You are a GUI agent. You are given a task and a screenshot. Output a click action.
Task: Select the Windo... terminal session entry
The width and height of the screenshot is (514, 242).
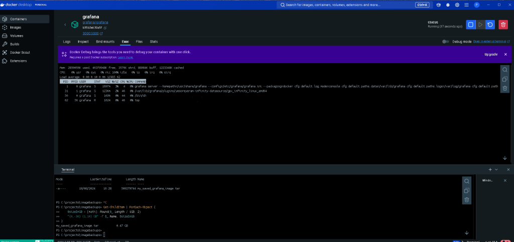click(488, 180)
